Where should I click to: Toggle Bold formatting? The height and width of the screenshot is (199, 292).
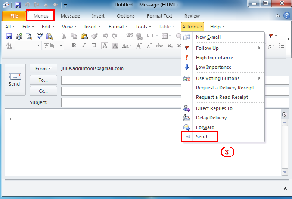point(74,46)
